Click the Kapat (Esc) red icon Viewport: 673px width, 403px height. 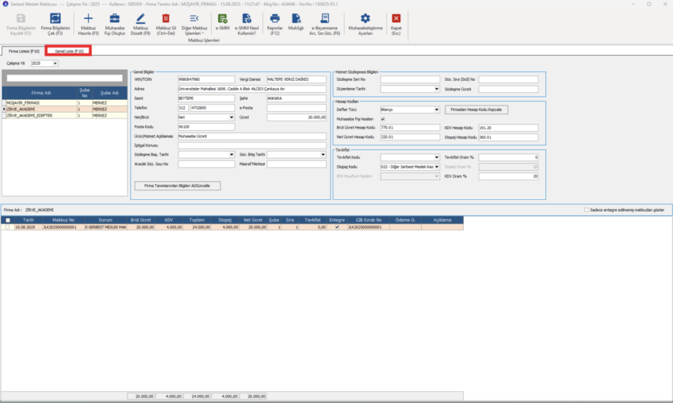[x=396, y=18]
